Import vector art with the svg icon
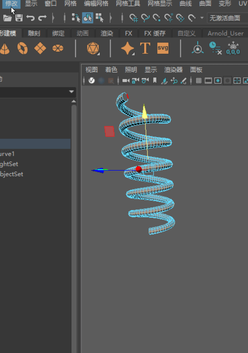 point(163,48)
